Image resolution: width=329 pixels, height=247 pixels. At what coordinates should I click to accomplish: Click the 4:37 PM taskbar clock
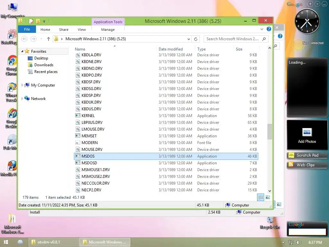315,242
